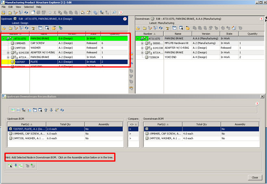
Task: Select T207097, PLATE row in Upstream BOM
Action: pyautogui.click(x=65, y=129)
